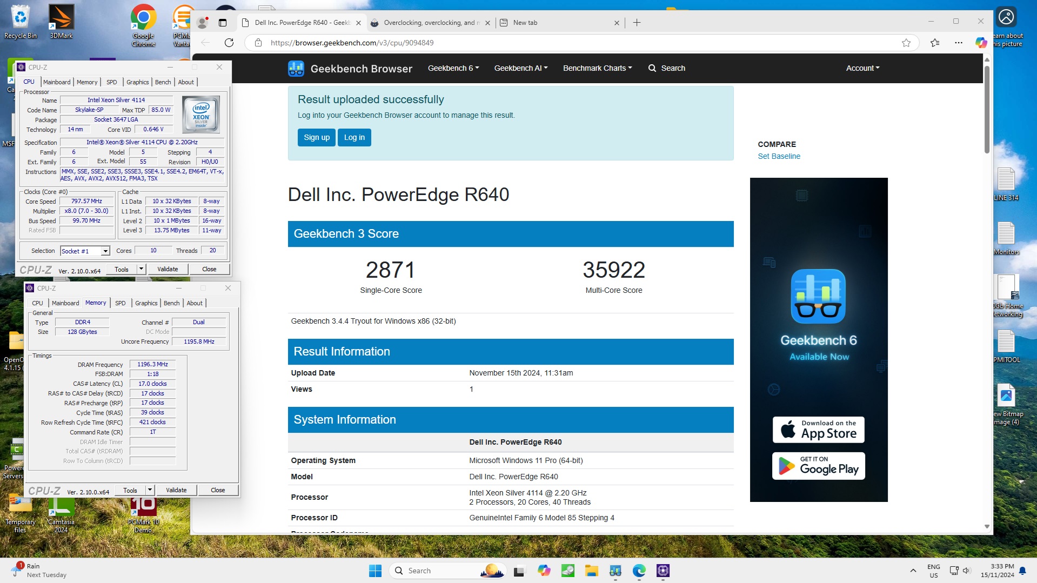Image resolution: width=1037 pixels, height=583 pixels.
Task: Open the Recycle Bin desktop icon
Action: [x=21, y=22]
